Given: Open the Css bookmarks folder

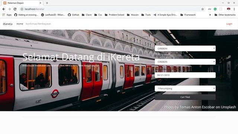Looking at the screenshot, I should (98, 15).
